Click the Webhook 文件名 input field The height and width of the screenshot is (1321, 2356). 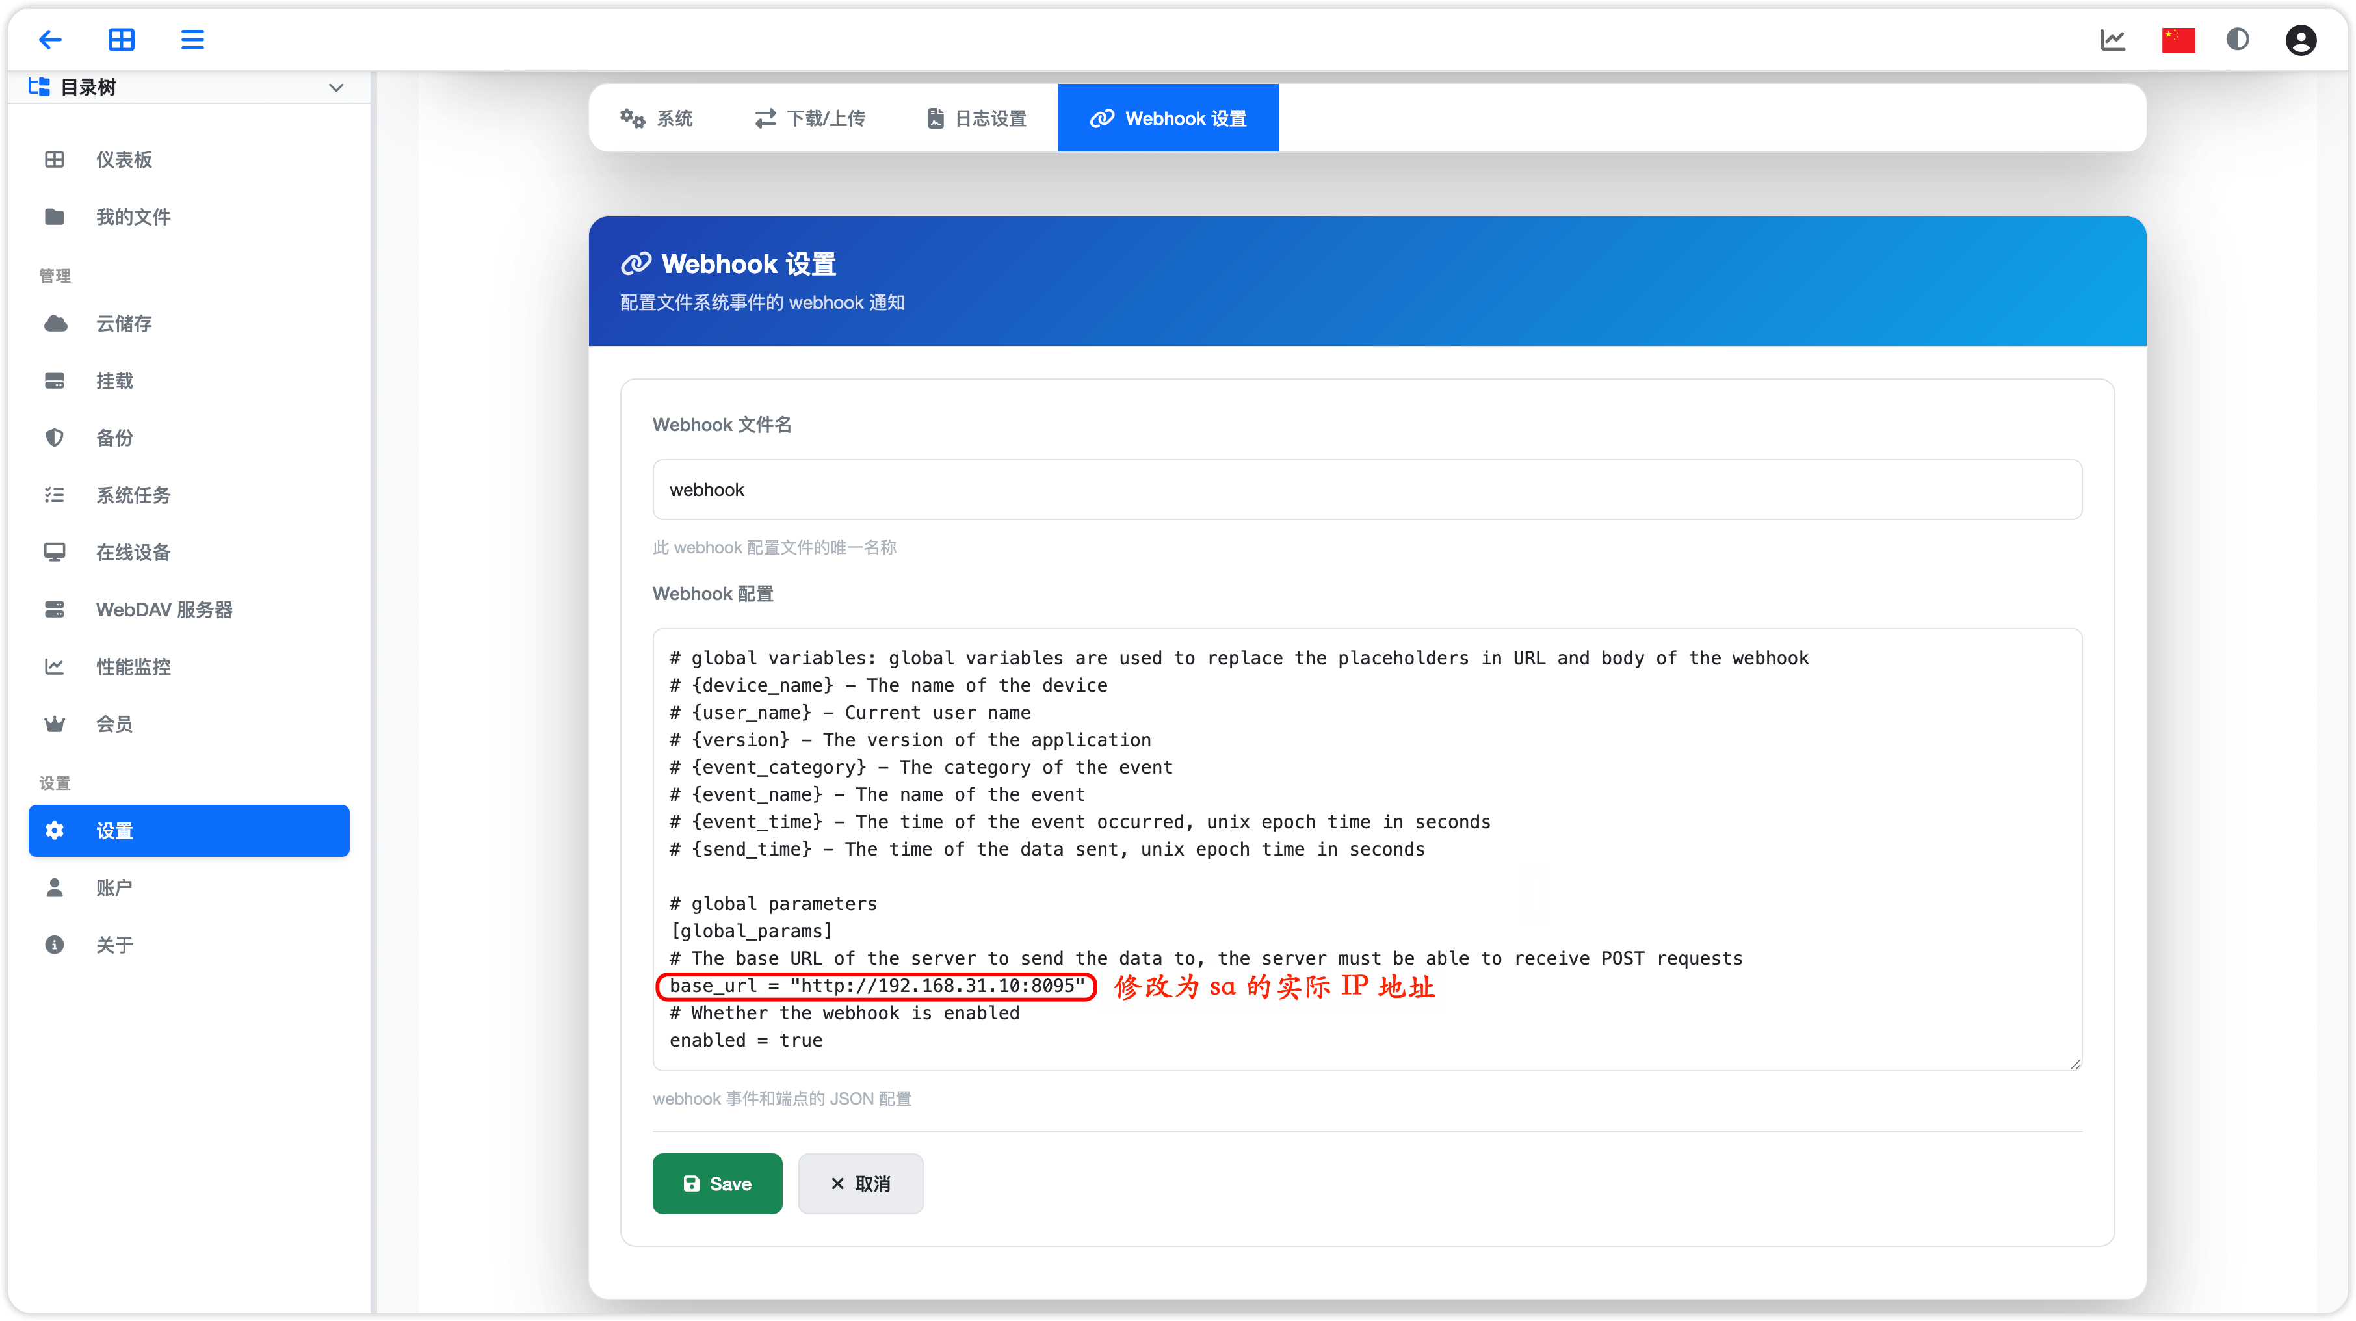click(x=1367, y=490)
